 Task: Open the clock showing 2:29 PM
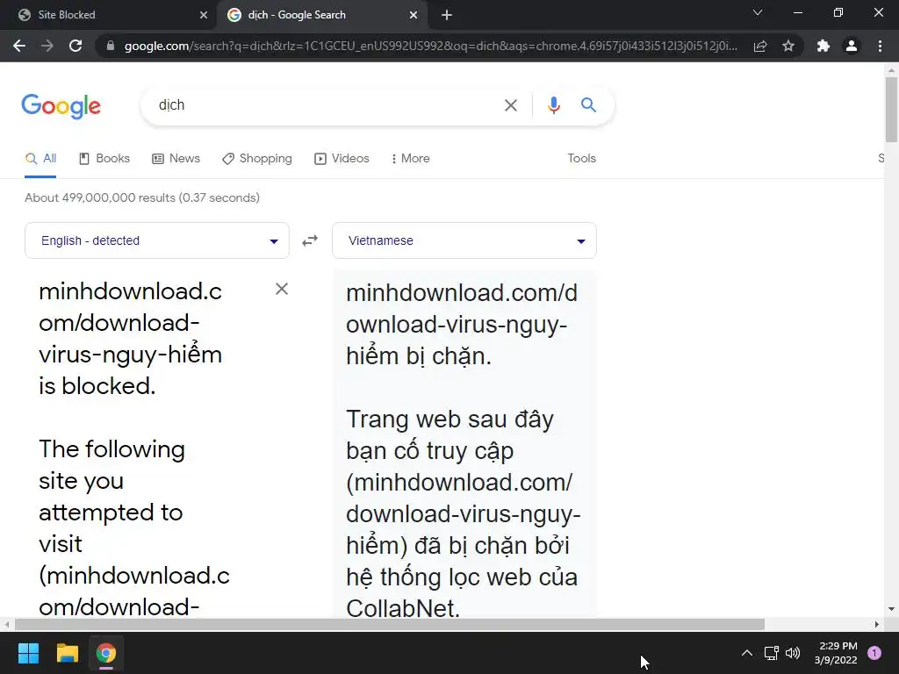click(x=836, y=653)
